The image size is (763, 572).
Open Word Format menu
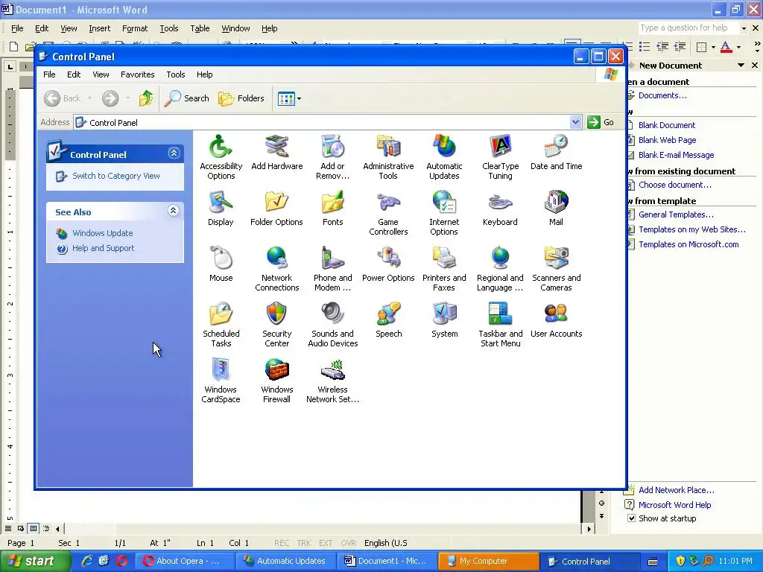pos(135,28)
